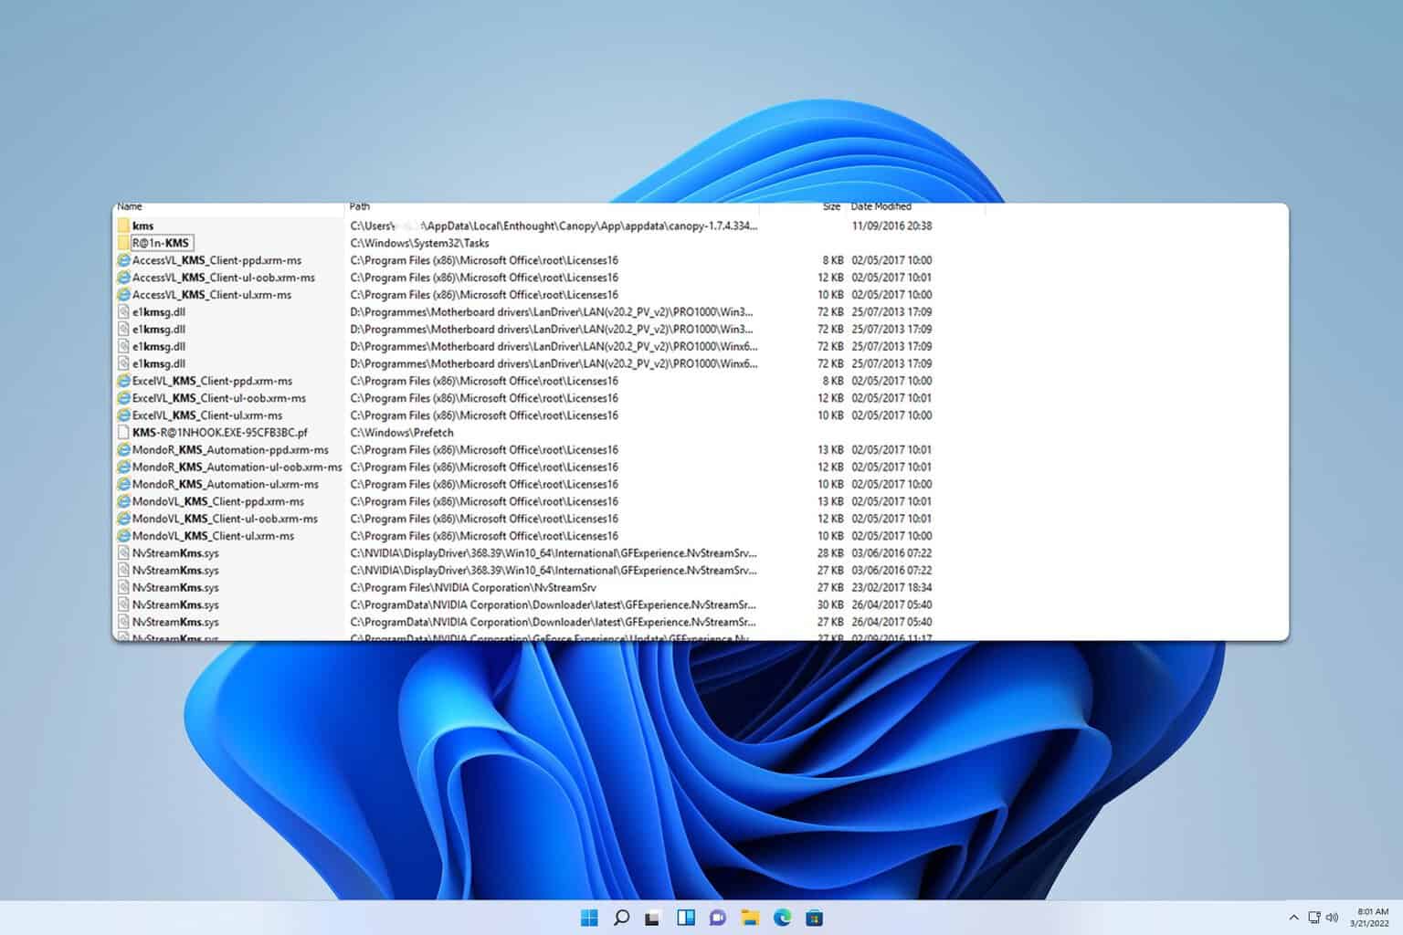Select the file name ExcelVL_KMS_Client-ul.xrm-ms

[x=207, y=415]
